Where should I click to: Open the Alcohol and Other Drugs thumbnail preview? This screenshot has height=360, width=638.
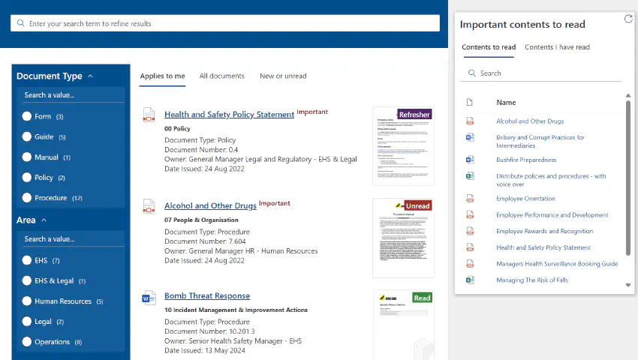(403, 238)
